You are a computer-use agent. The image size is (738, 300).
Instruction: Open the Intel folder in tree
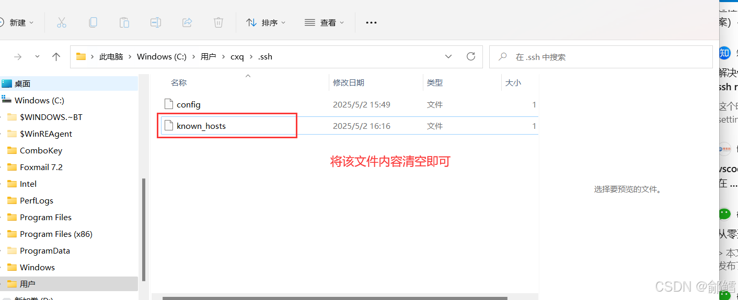click(x=28, y=184)
